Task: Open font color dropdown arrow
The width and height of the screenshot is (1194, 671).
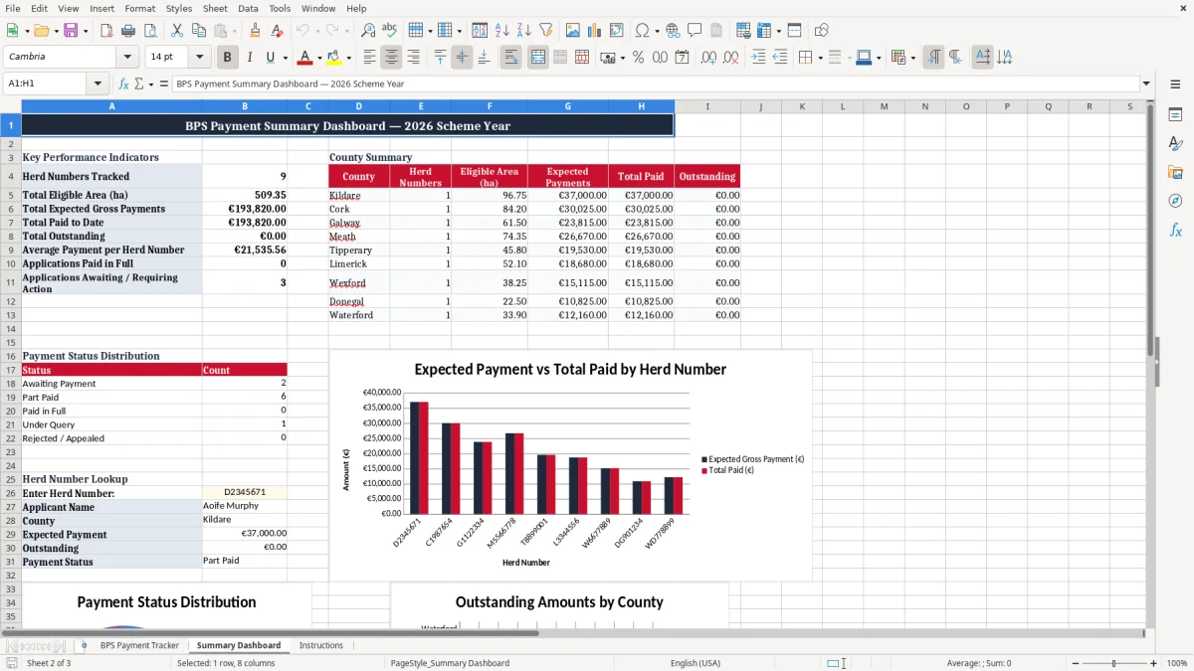Action: pyautogui.click(x=319, y=58)
